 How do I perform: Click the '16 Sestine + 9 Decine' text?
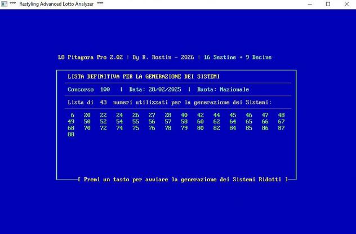[238, 57]
